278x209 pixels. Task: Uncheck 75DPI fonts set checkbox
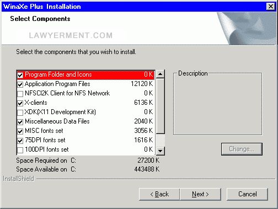tap(20, 141)
